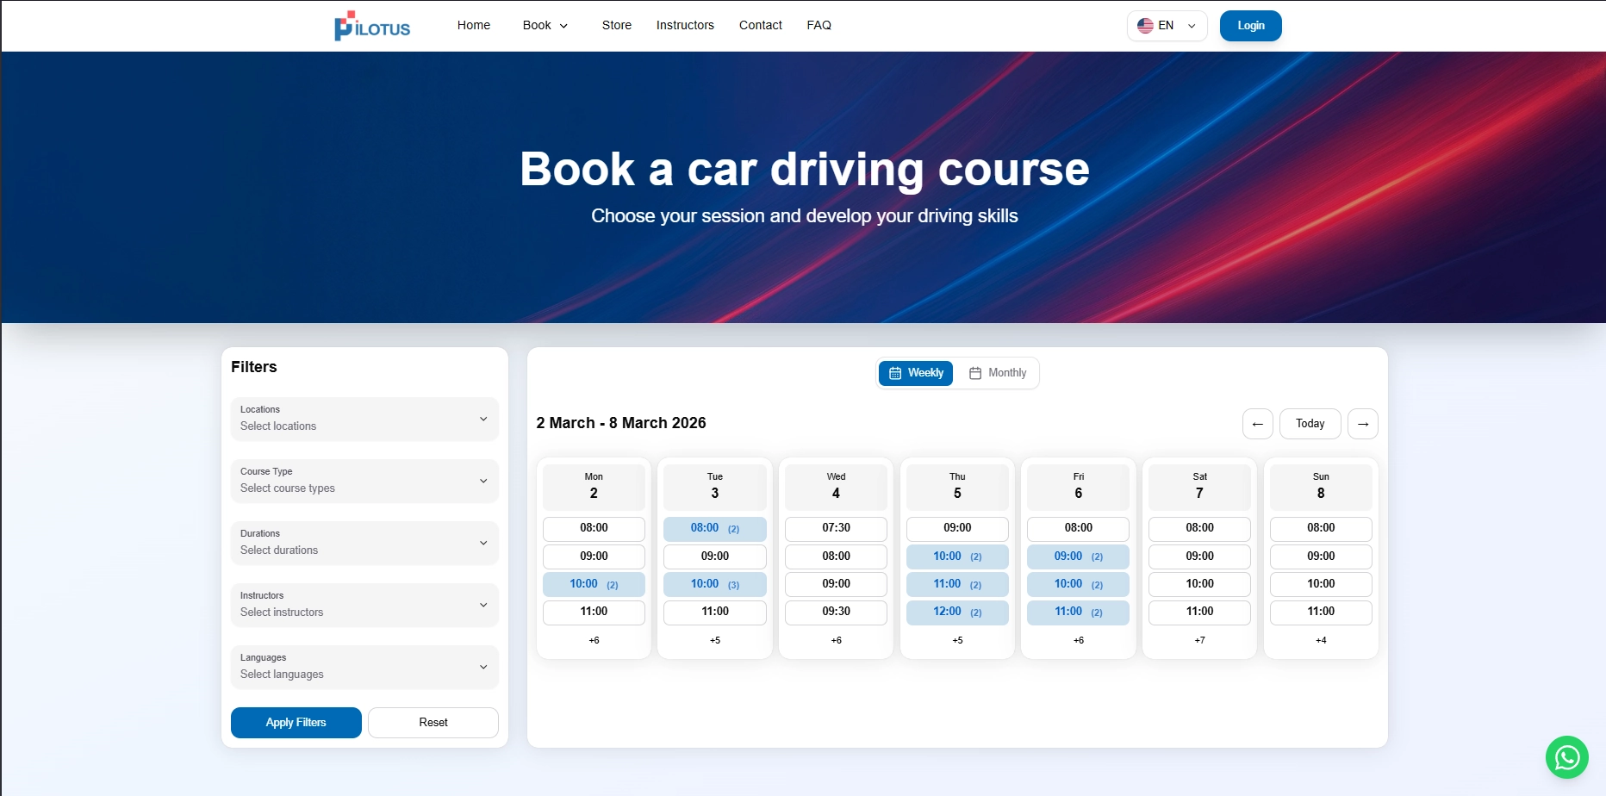Expand the Instructors filter dropdown
This screenshot has width=1606, height=796.
pos(364,605)
